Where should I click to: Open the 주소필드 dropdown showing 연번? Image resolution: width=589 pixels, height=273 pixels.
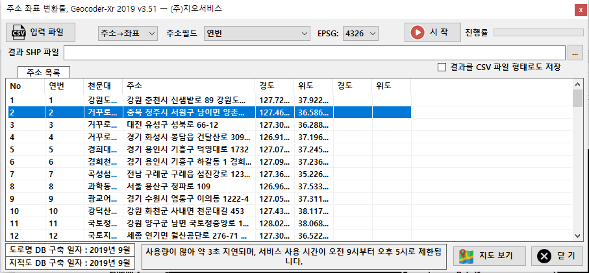(257, 33)
